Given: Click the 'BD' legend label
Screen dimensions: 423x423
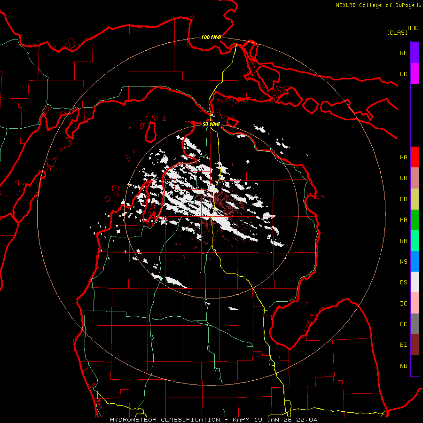Looking at the screenshot, I should click(x=403, y=199).
